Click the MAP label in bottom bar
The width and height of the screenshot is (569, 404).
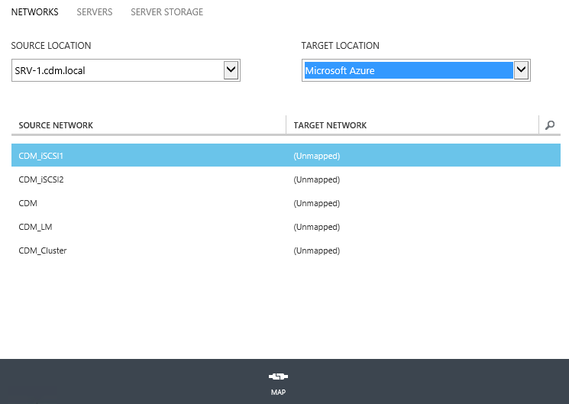coord(278,393)
